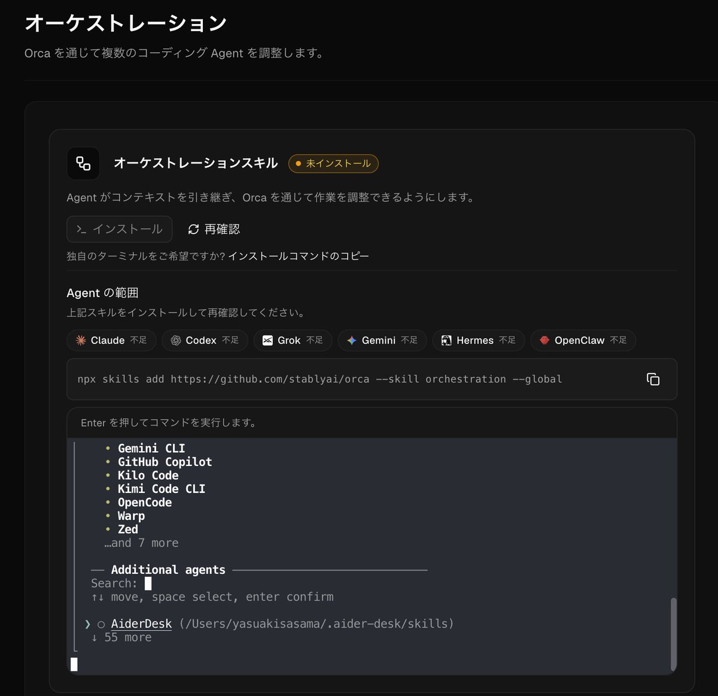Image resolution: width=718 pixels, height=696 pixels.
Task: Click the Claude starburst icon
Action: click(x=81, y=340)
